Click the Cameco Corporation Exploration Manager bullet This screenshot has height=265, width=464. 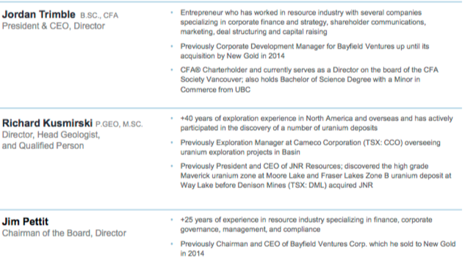310,147
